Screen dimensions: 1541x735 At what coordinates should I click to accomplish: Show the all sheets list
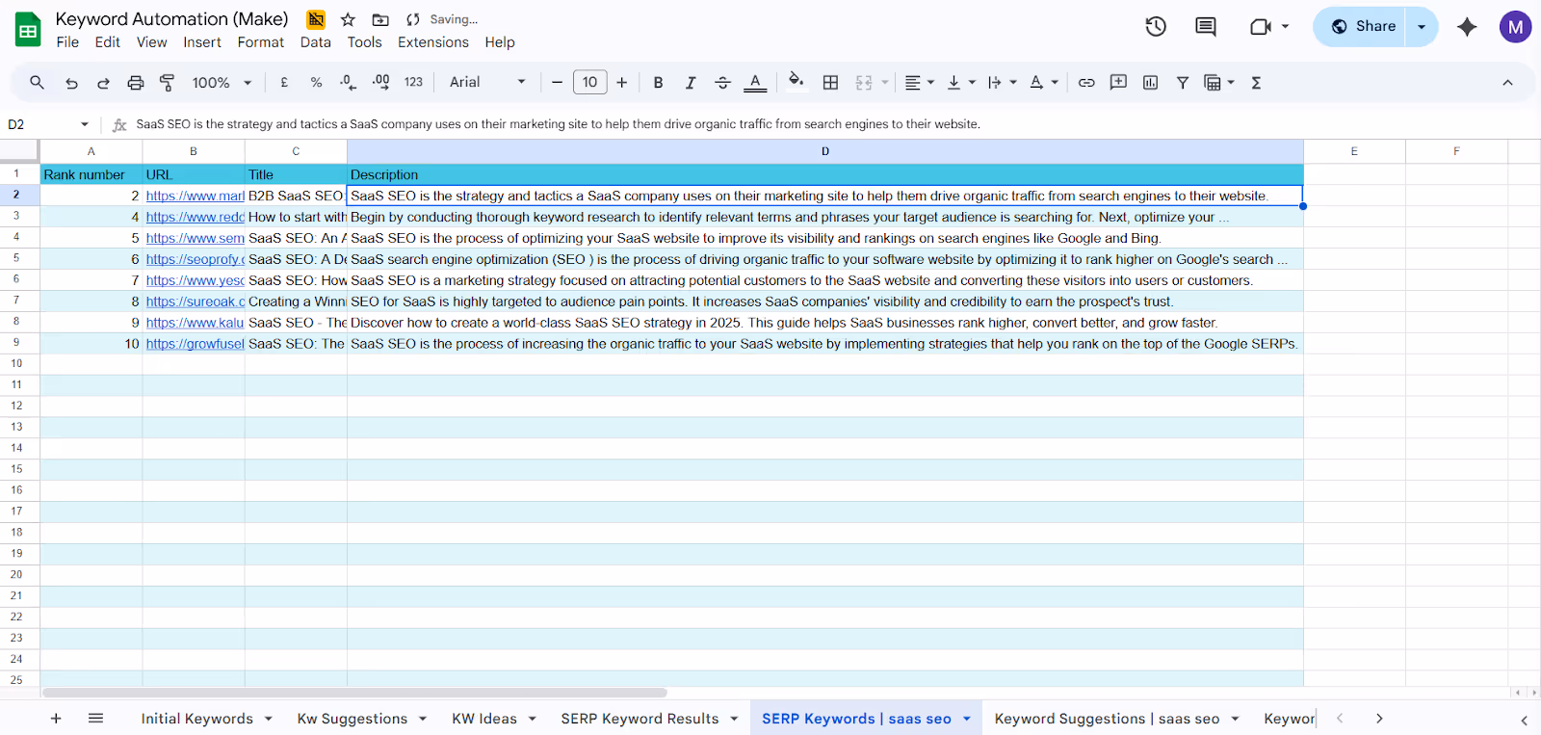click(95, 719)
